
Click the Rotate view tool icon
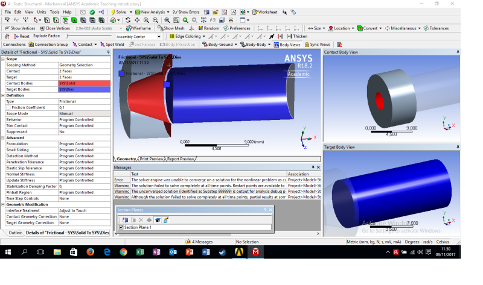(128, 20)
